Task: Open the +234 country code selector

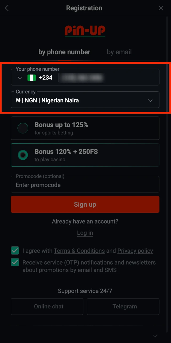Action: [x=46, y=78]
